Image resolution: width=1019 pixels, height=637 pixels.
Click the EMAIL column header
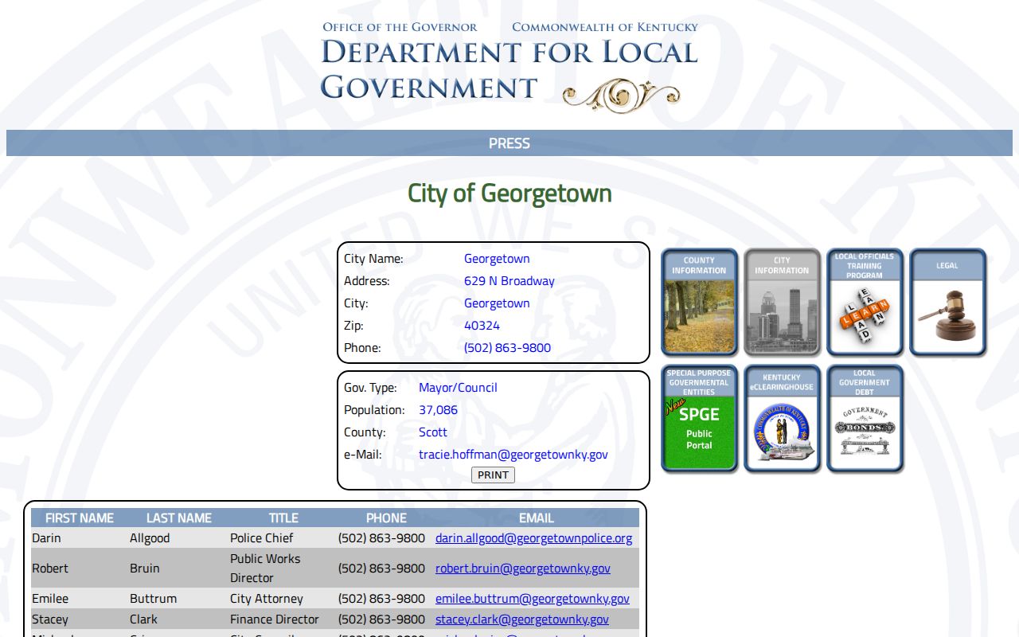[537, 518]
